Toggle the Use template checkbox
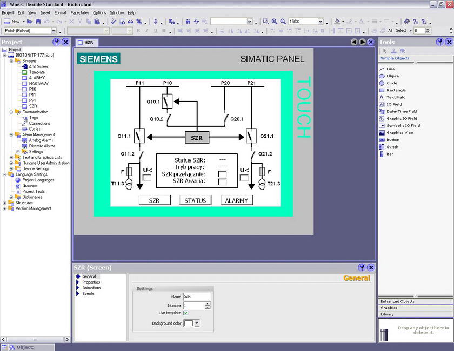Screen dimensions: 454x351 tap(186, 313)
